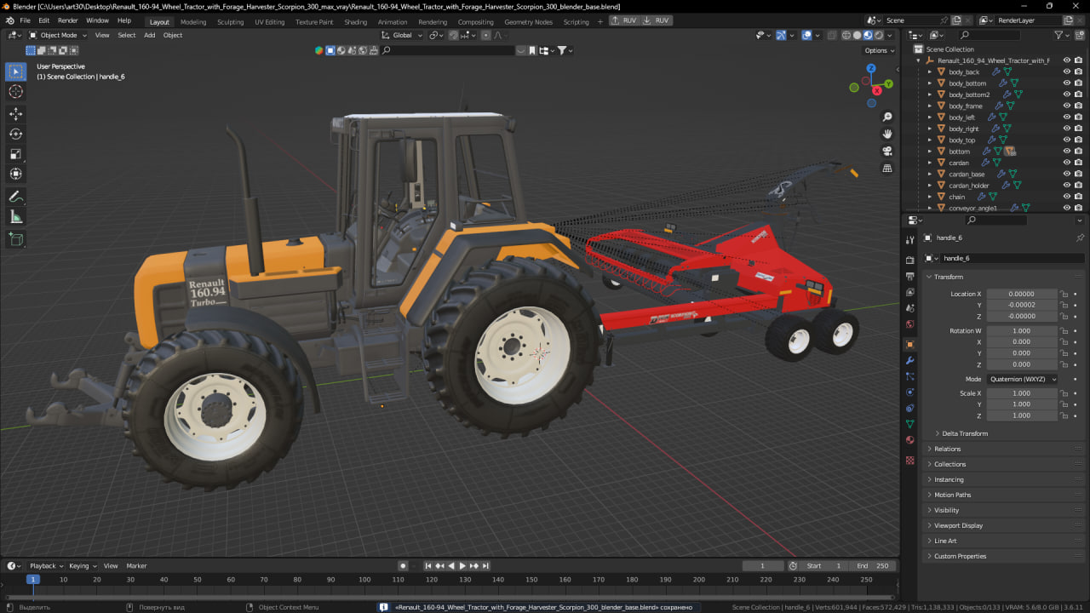The image size is (1090, 613).
Task: Select the Scale tool
Action: 16,154
